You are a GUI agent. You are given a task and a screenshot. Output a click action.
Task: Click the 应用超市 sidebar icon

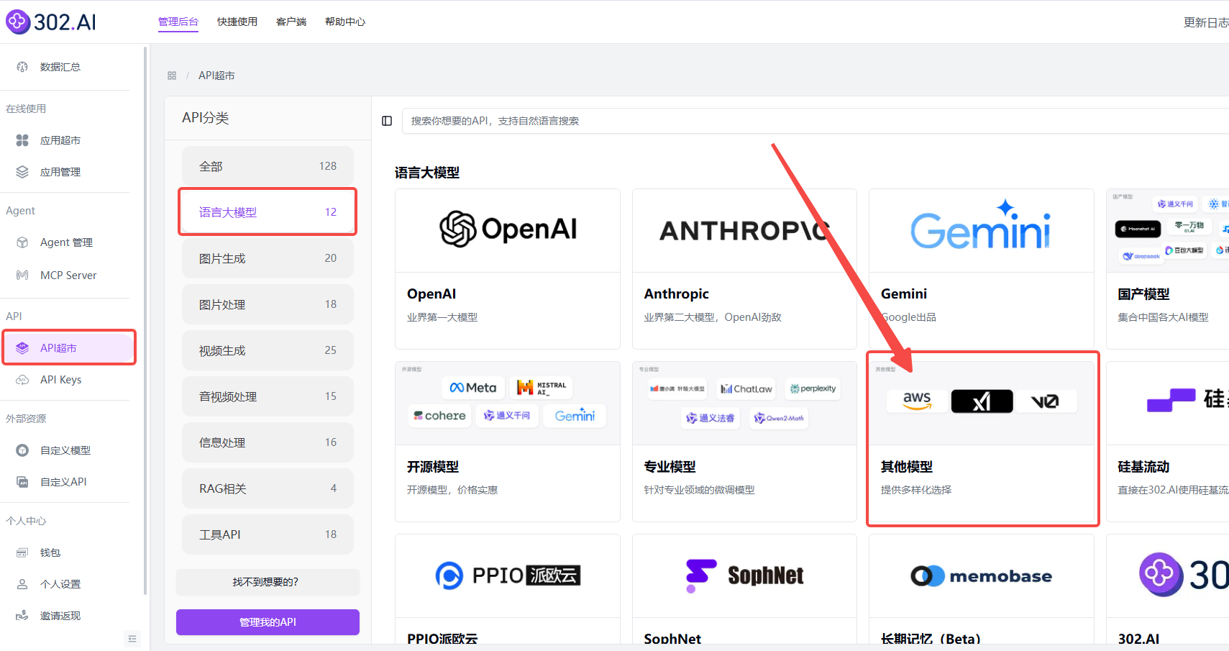pyautogui.click(x=22, y=140)
